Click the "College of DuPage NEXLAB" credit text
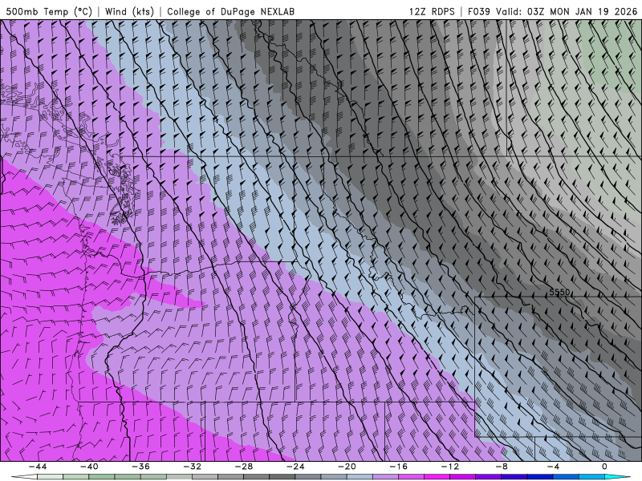 tap(230, 11)
